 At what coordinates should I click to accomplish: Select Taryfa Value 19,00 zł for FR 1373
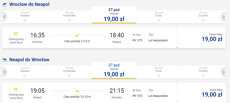click(212, 38)
